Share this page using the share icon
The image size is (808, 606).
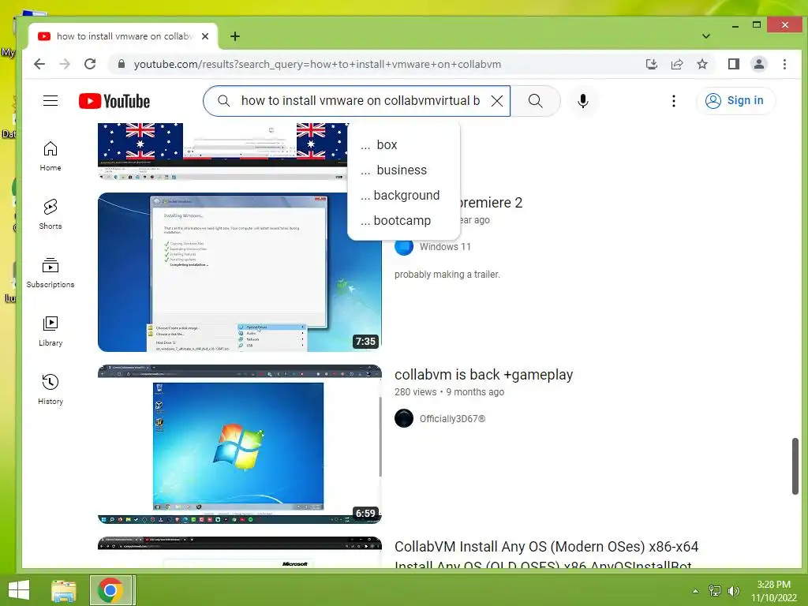(676, 64)
